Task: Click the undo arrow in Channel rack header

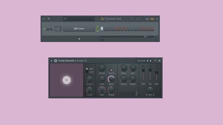Action: 49,19
